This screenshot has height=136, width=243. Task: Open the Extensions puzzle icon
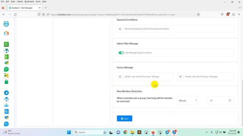click(234, 14)
